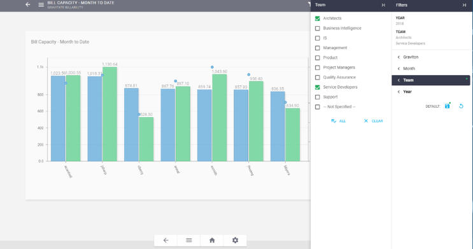Click the green bar labeled 528.50
Image resolution: width=473 pixels, height=249 pixels.
(x=146, y=139)
